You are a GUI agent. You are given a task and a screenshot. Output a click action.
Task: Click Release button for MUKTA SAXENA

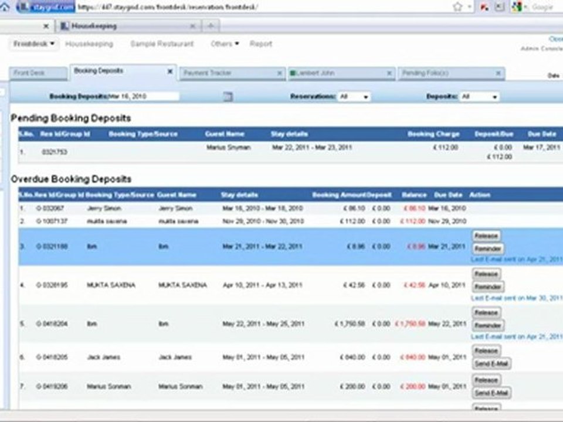(486, 274)
